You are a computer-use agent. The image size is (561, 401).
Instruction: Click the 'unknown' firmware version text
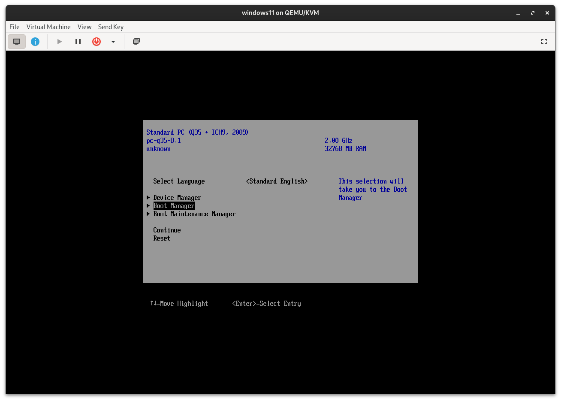pyautogui.click(x=158, y=149)
